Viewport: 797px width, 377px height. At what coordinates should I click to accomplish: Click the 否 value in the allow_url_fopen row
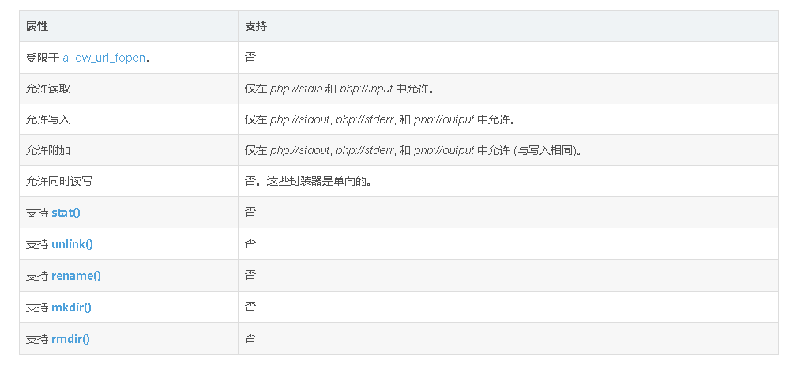click(x=250, y=57)
